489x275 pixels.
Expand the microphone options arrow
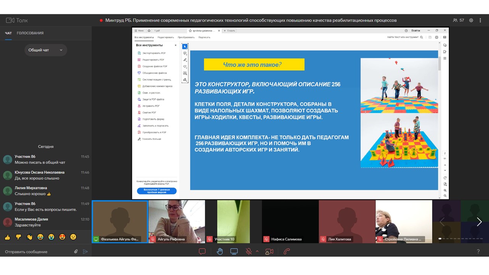tap(257, 251)
